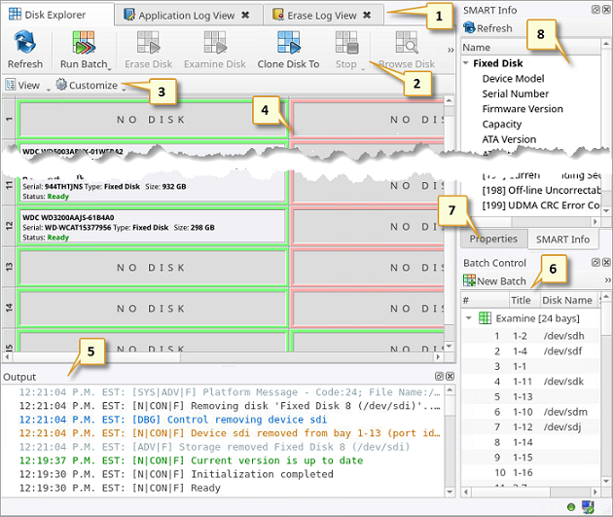
Task: Expand the Batch Control toolbar overflow chevron
Action: [607, 280]
